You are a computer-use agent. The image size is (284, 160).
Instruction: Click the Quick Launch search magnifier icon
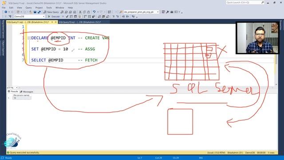pos(262,2)
